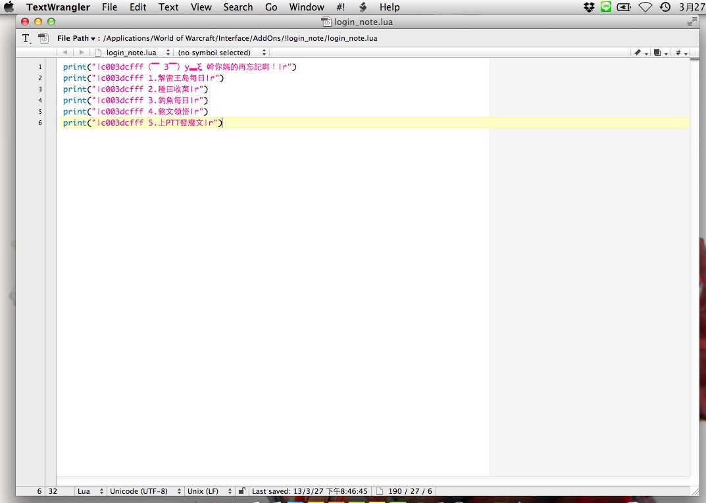The height and width of the screenshot is (503, 706).
Task: Open the login_note.lua document popup
Action: pyautogui.click(x=132, y=53)
